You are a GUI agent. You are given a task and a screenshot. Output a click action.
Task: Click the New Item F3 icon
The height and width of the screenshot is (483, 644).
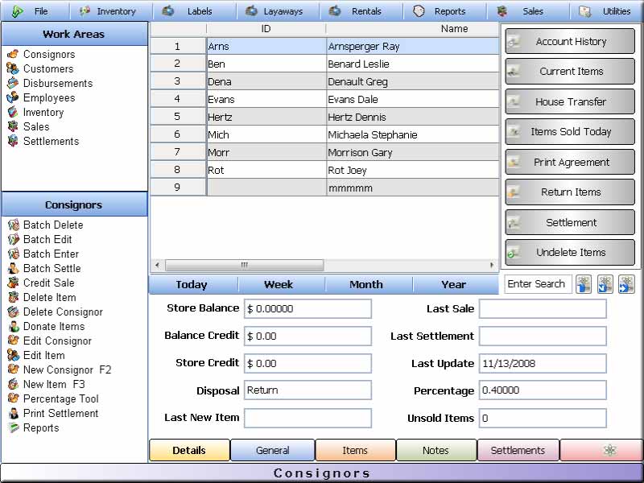pos(14,384)
